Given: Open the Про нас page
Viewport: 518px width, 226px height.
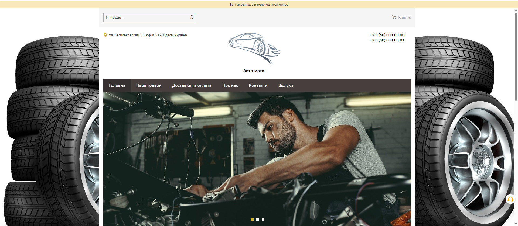Looking at the screenshot, I should [230, 85].
